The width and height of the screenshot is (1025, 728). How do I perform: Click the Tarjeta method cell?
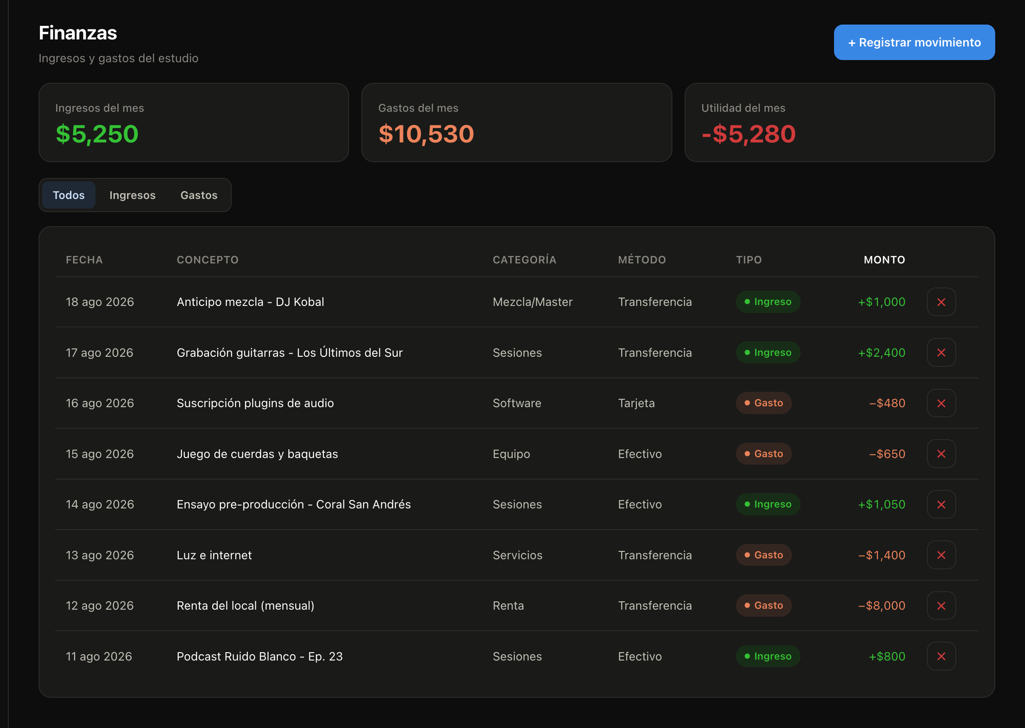(636, 403)
